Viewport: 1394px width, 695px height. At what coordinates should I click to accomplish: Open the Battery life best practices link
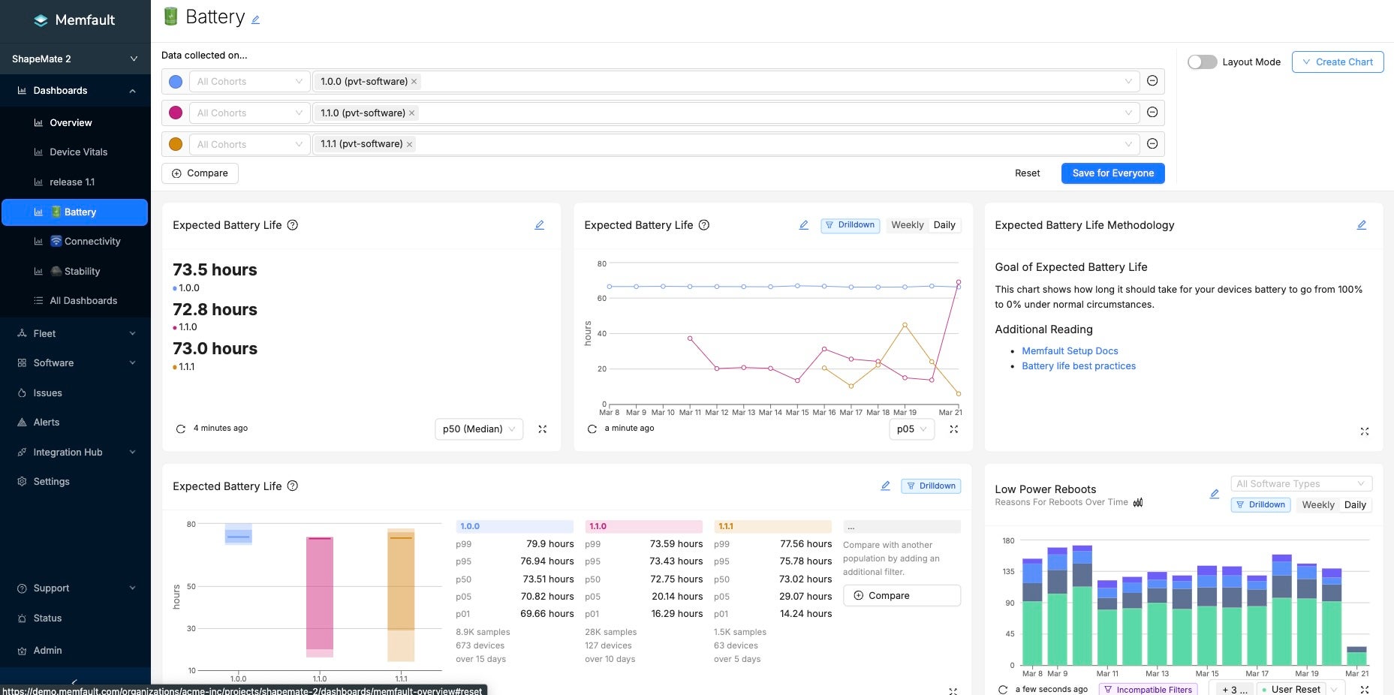coord(1078,366)
